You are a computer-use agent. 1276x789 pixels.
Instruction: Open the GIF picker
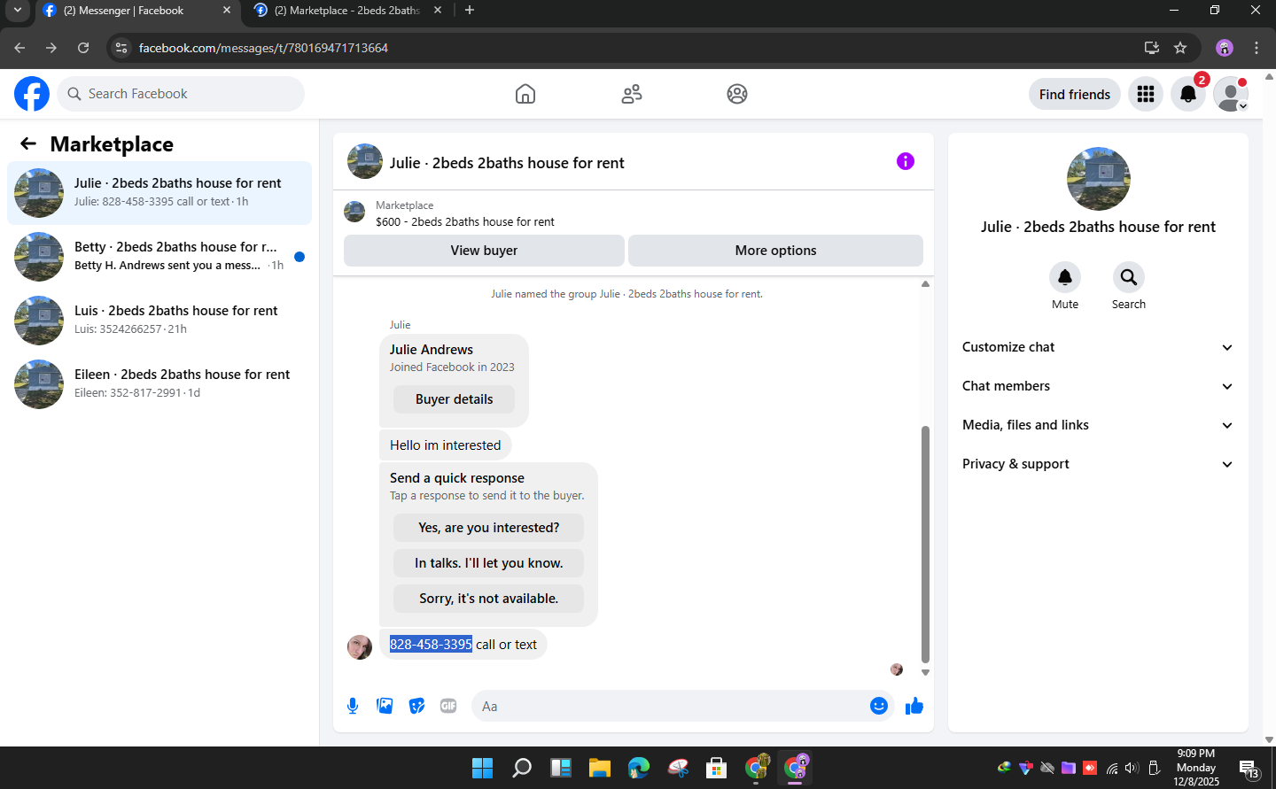(x=448, y=706)
